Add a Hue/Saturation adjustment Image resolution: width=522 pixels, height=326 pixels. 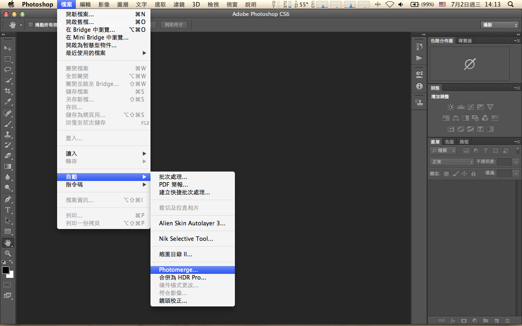(446, 118)
